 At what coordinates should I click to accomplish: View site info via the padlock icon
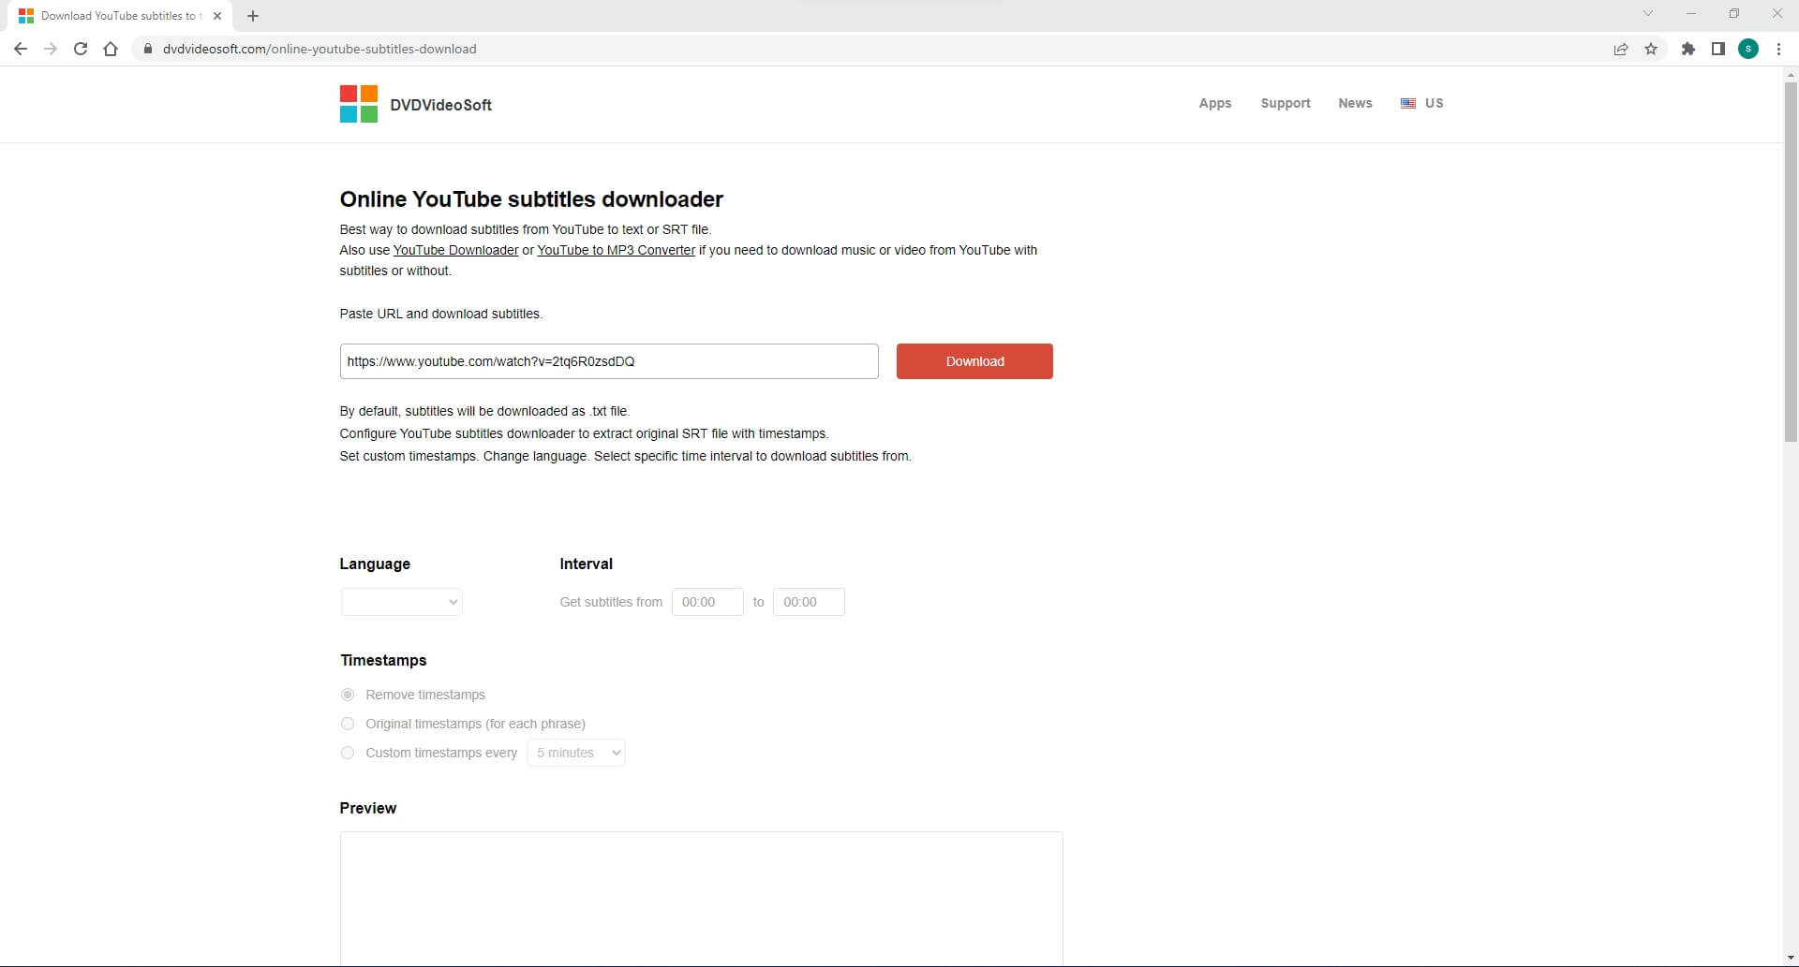tap(147, 49)
